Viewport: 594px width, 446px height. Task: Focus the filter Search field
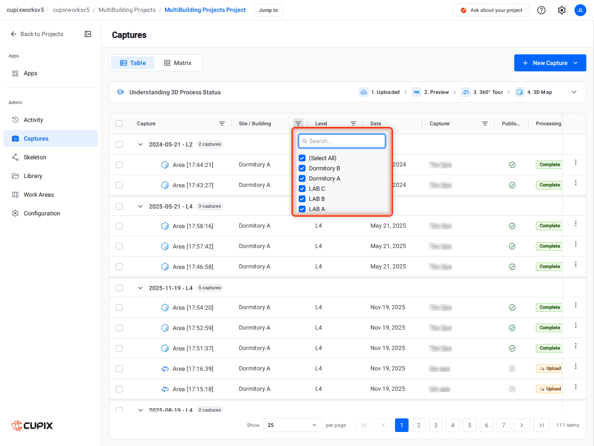coord(342,141)
